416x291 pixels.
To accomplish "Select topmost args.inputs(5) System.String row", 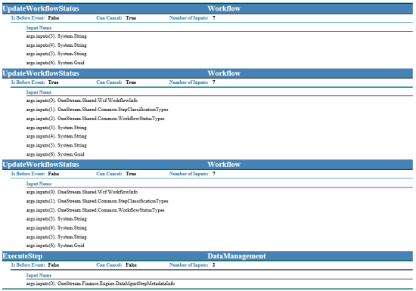I will coord(56,54).
